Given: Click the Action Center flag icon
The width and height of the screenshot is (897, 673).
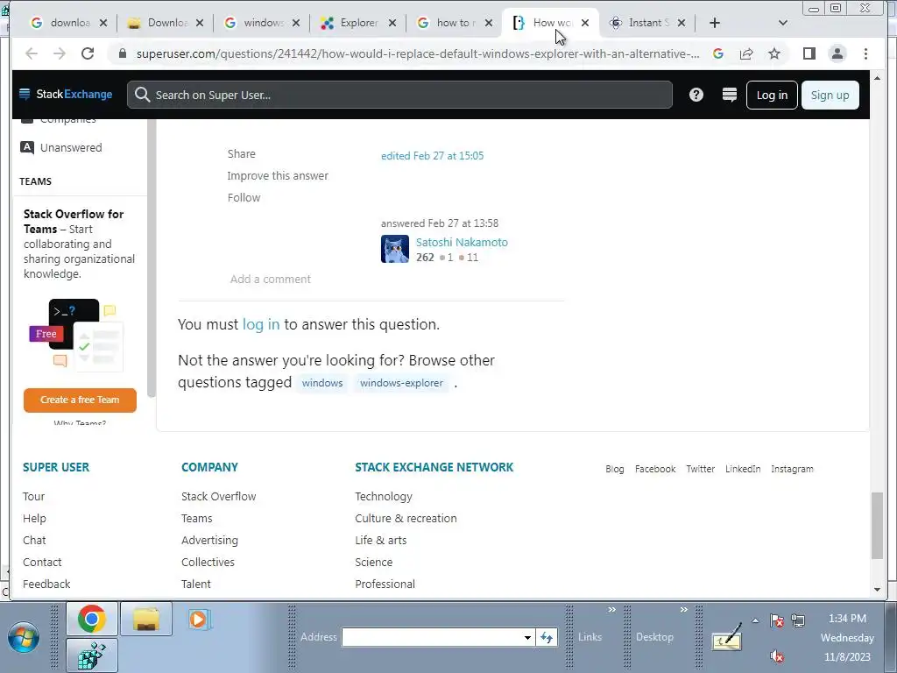Looking at the screenshot, I should tap(777, 621).
